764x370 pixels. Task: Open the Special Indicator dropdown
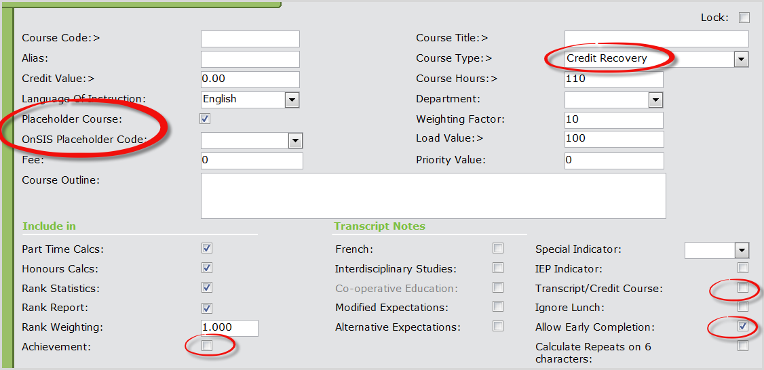point(741,250)
